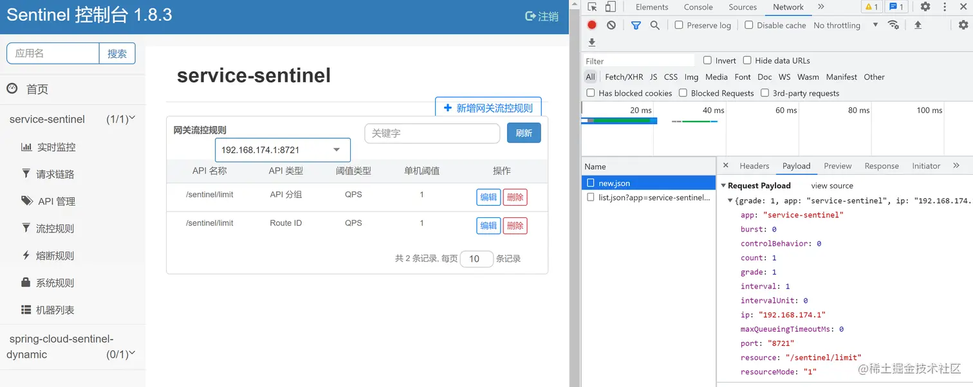Check the Hide data URLs checkbox
Image resolution: width=973 pixels, height=387 pixels.
point(747,60)
